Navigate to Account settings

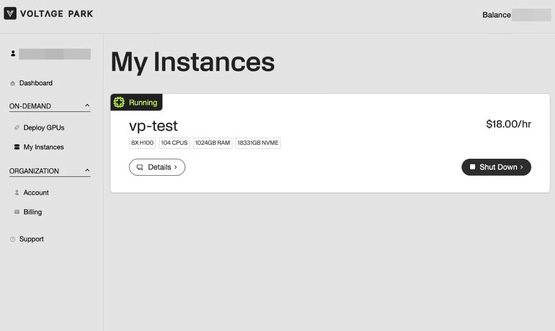pos(36,193)
